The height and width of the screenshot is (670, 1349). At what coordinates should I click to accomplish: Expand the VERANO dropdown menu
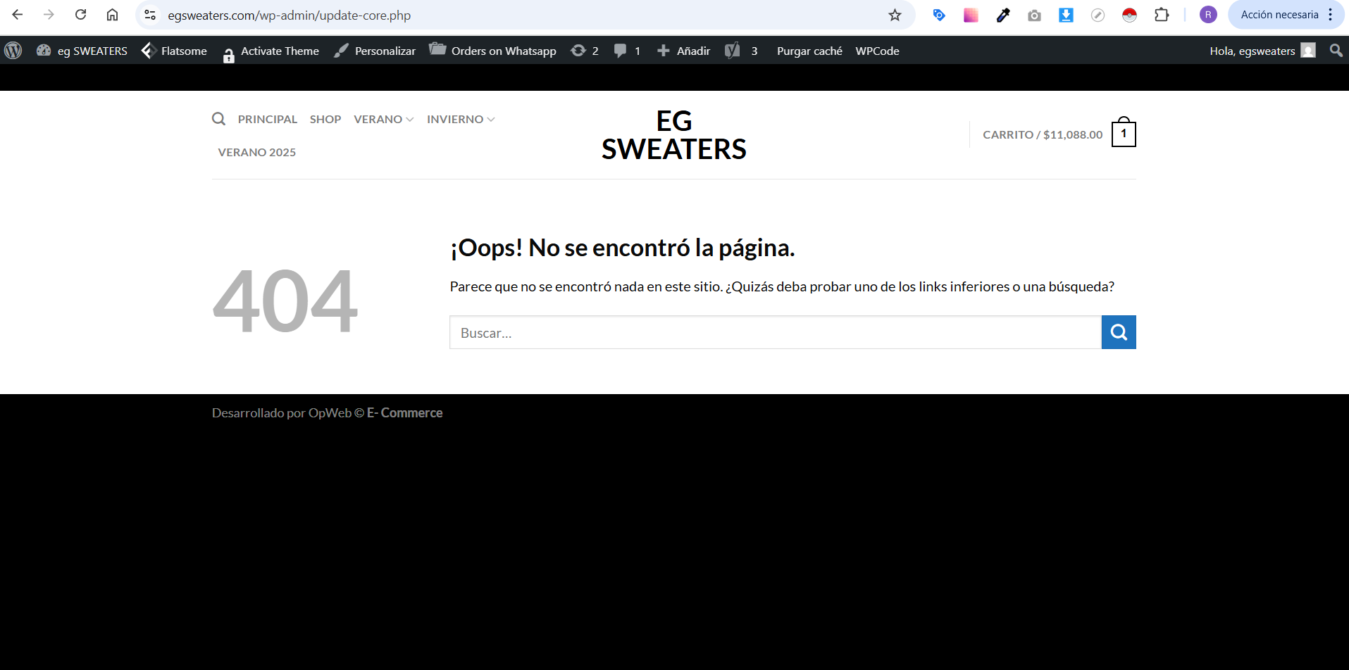[x=383, y=119]
